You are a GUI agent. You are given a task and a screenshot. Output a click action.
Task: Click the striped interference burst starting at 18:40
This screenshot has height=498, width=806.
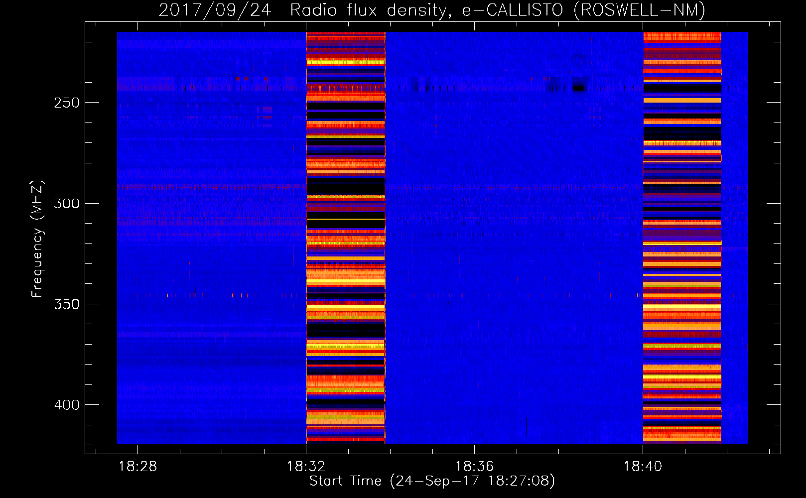[x=682, y=238]
